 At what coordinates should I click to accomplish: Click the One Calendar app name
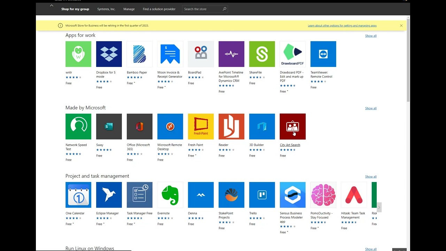(75, 213)
